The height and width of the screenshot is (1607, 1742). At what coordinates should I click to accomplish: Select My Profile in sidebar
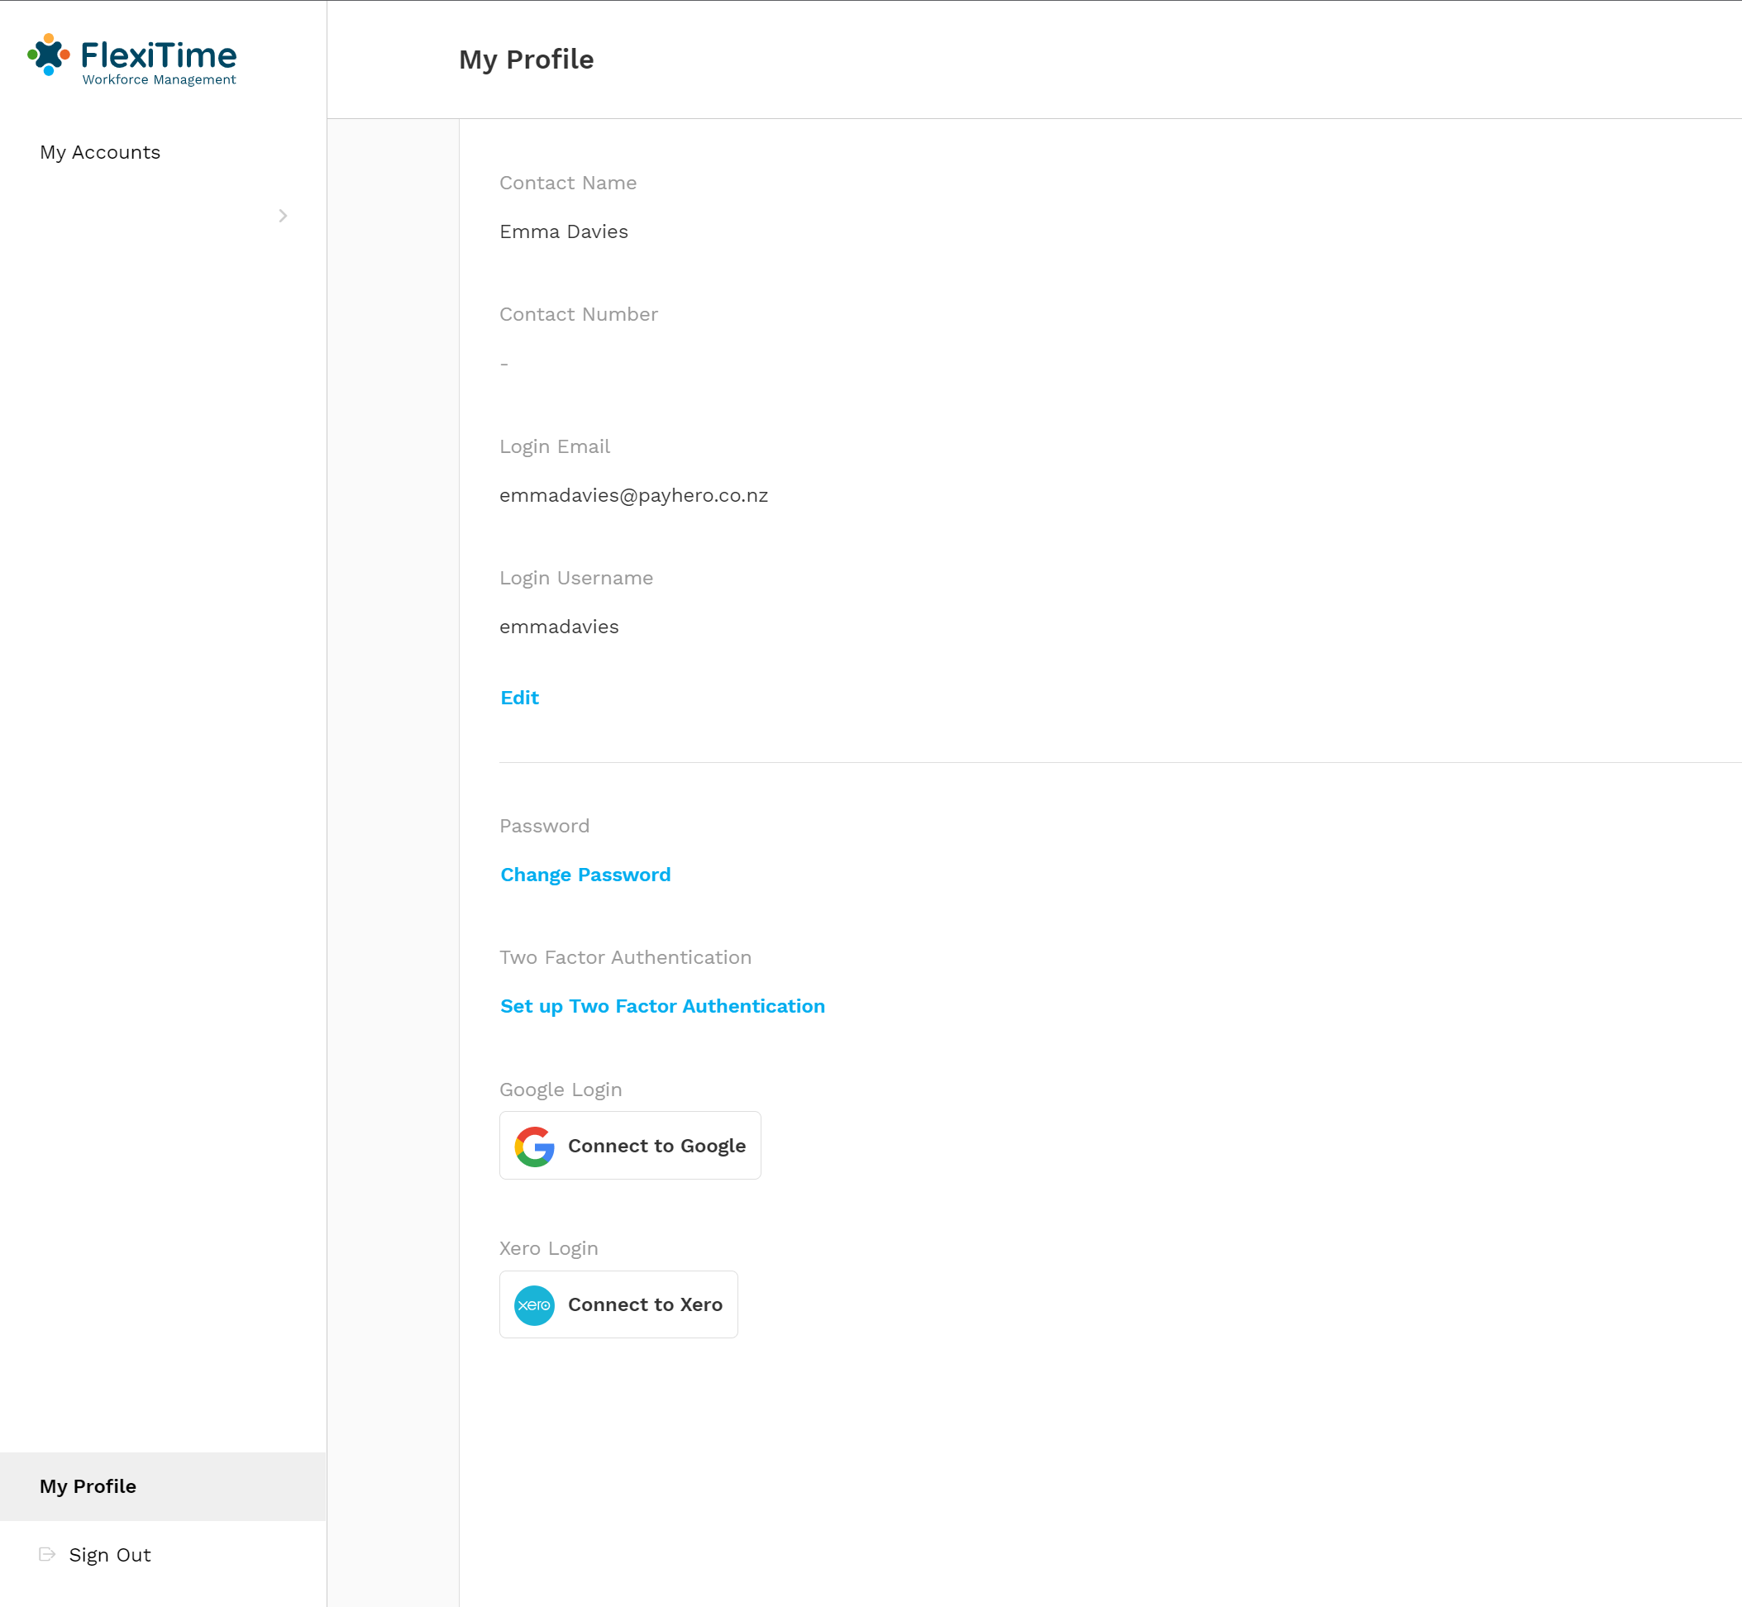(163, 1486)
